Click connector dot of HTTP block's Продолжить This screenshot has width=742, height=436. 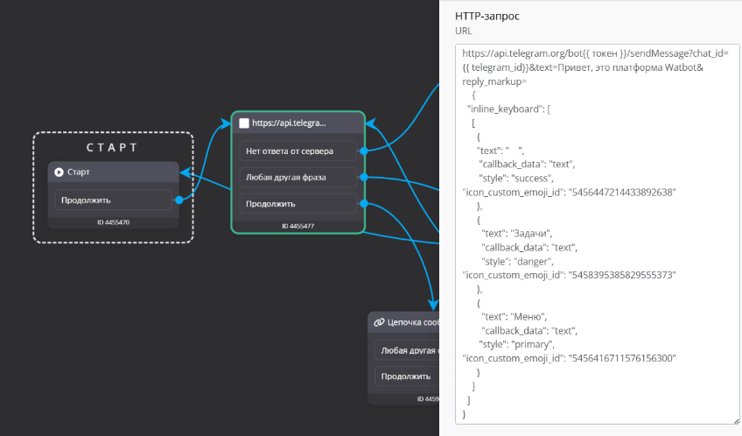pyautogui.click(x=363, y=205)
